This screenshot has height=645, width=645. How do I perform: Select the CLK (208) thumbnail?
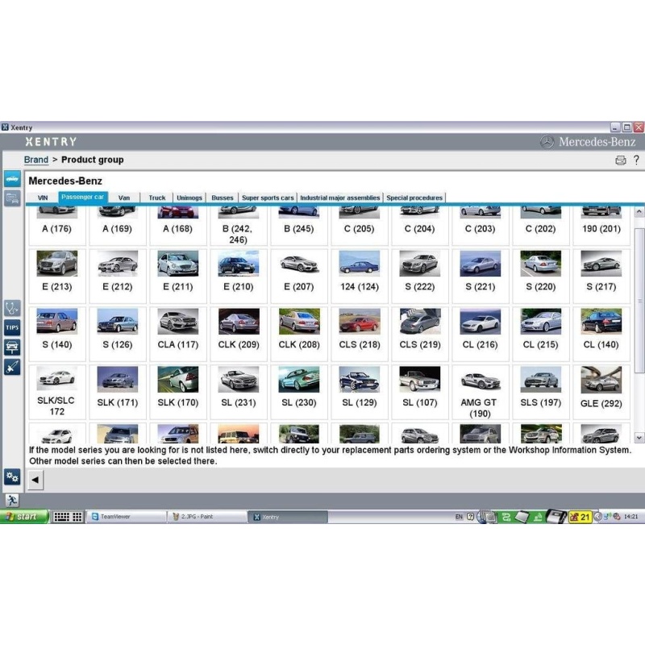click(299, 321)
